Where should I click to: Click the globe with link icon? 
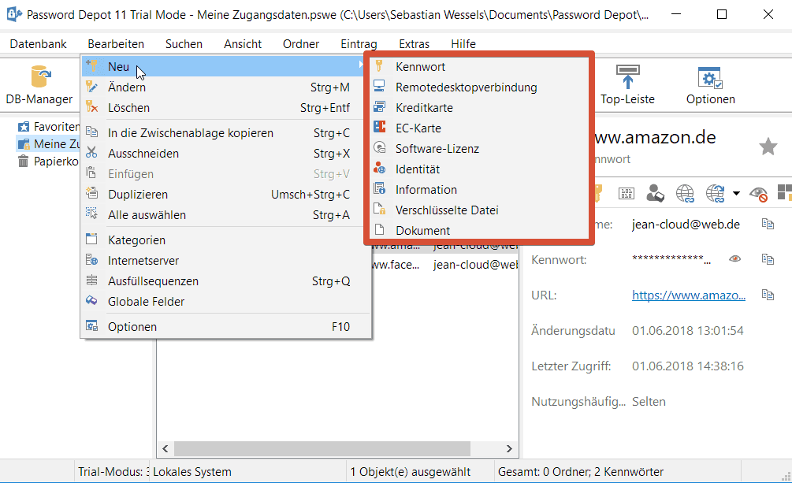[x=685, y=193]
